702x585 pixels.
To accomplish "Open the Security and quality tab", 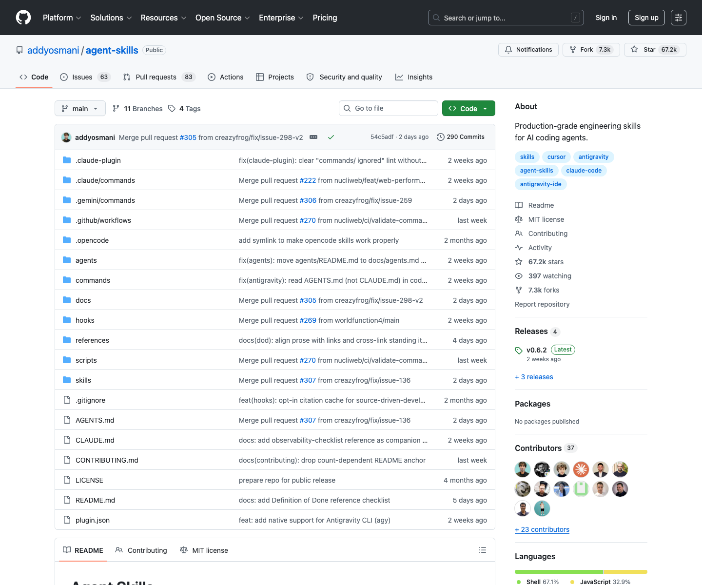I will pyautogui.click(x=344, y=77).
